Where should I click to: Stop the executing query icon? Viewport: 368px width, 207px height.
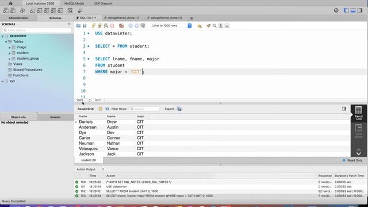112,26
